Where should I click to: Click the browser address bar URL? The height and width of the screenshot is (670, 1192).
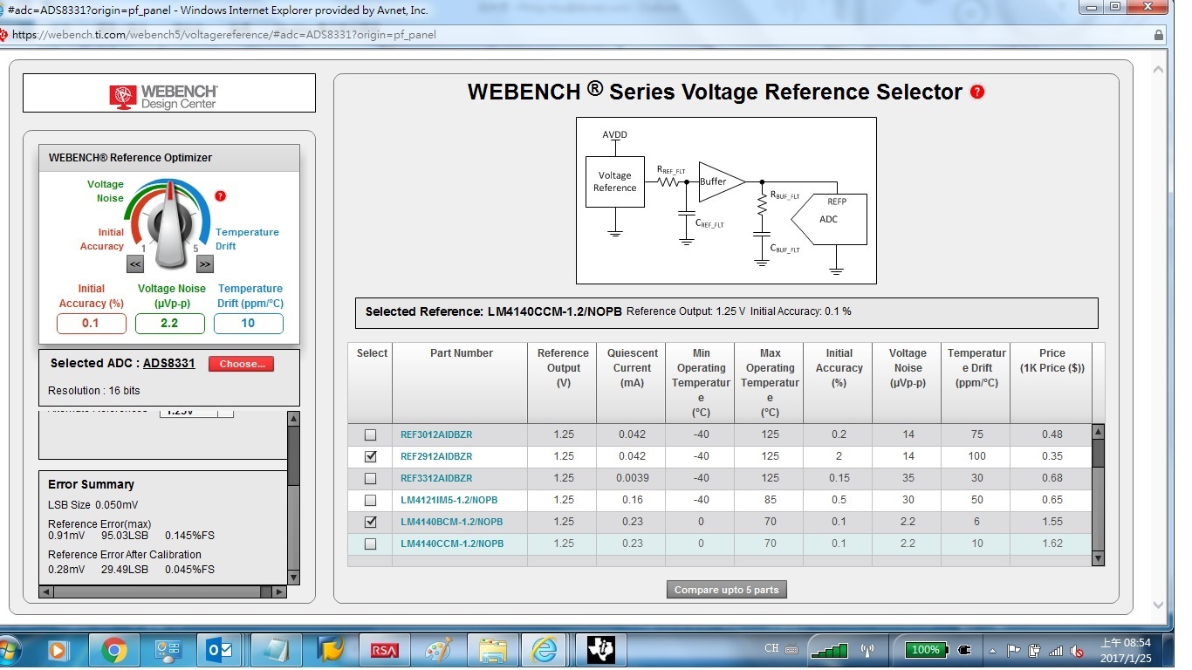[224, 35]
